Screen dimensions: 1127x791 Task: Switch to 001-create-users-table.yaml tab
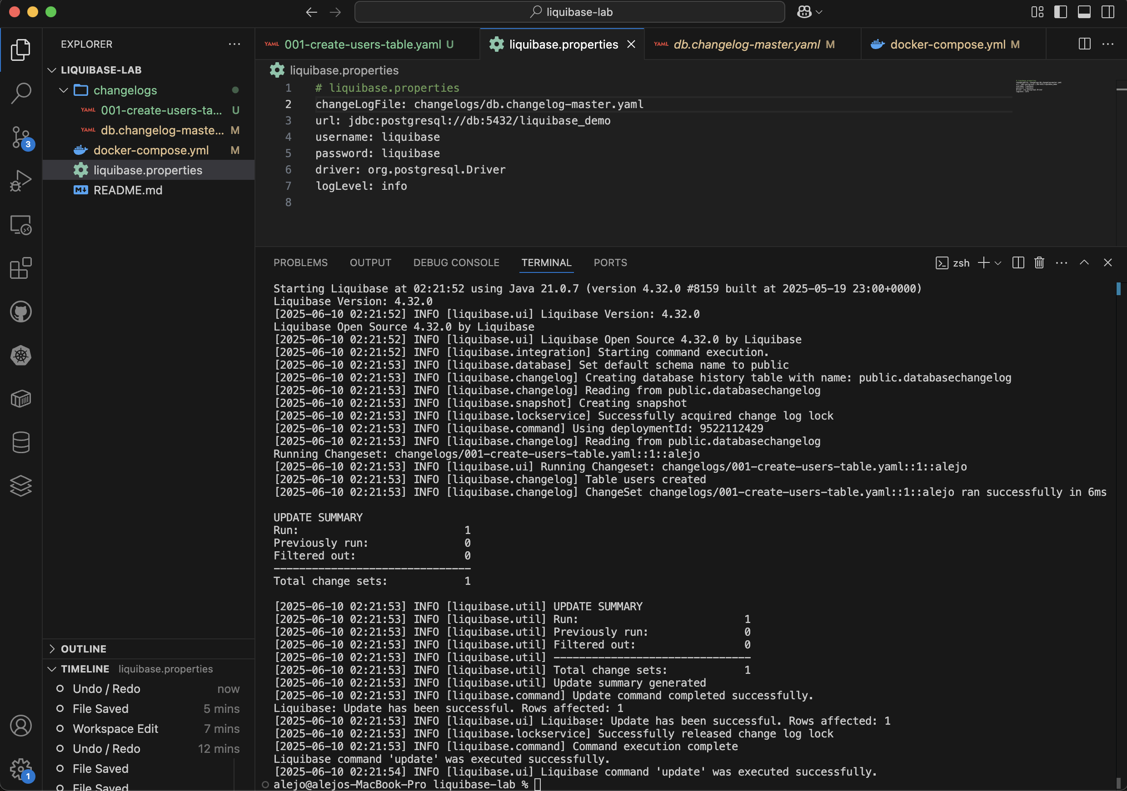point(367,44)
